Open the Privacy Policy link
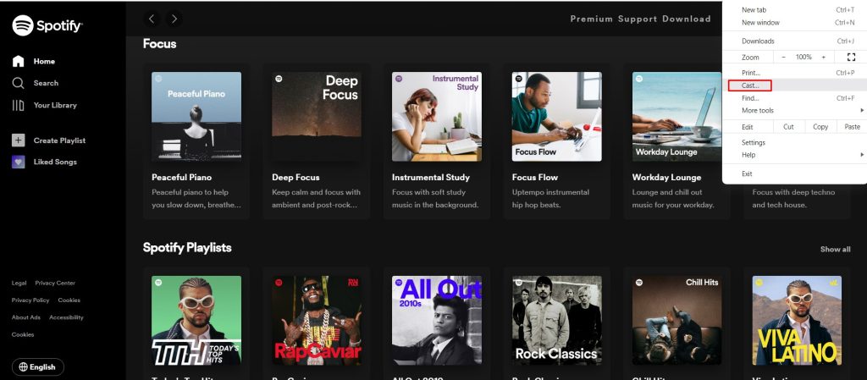Image resolution: width=867 pixels, height=380 pixels. click(x=30, y=300)
